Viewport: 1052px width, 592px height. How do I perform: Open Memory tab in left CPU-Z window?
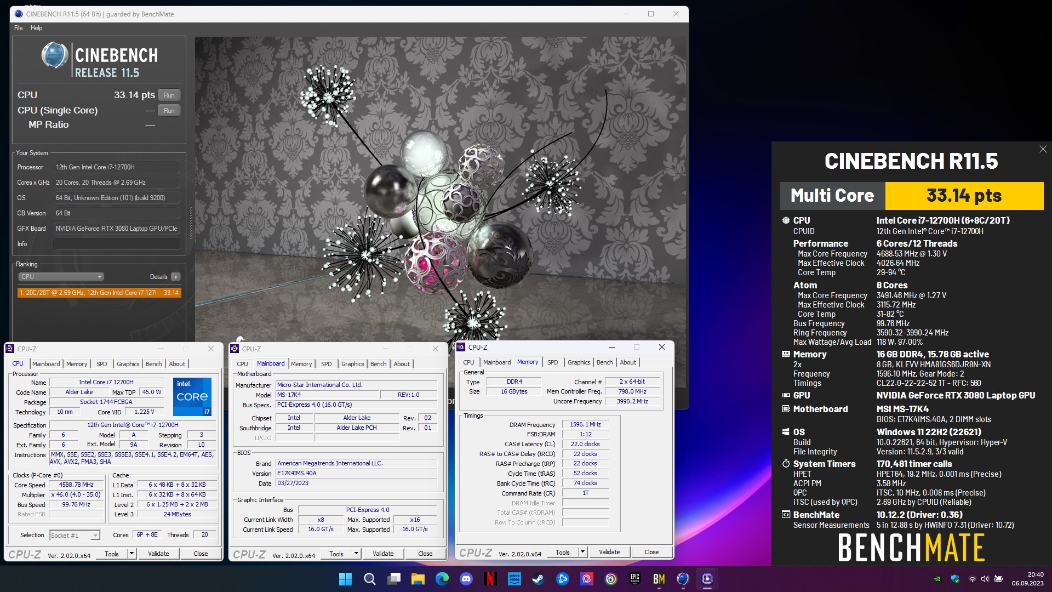tap(77, 364)
